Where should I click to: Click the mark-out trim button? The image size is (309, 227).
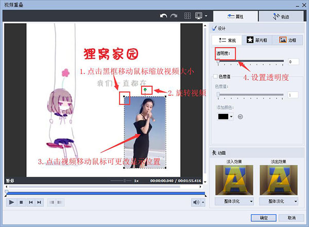click(60, 202)
